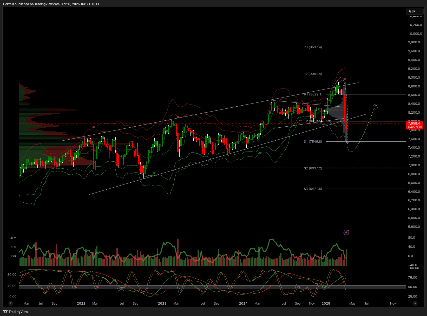Click the 8,800.0 price axis value
The width and height of the screenshot is (427, 316).
[414, 86]
